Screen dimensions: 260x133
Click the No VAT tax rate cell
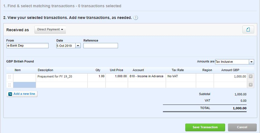coord(180,77)
